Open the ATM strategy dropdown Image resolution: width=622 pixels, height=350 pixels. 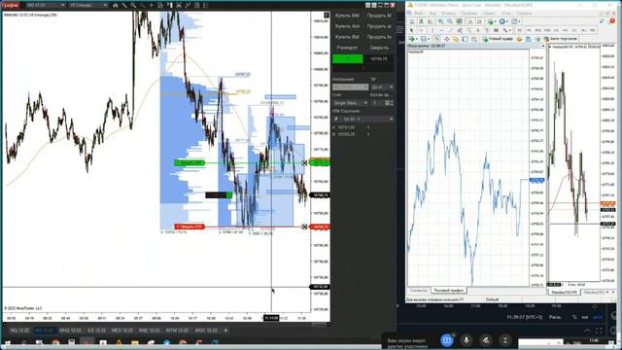click(363, 119)
